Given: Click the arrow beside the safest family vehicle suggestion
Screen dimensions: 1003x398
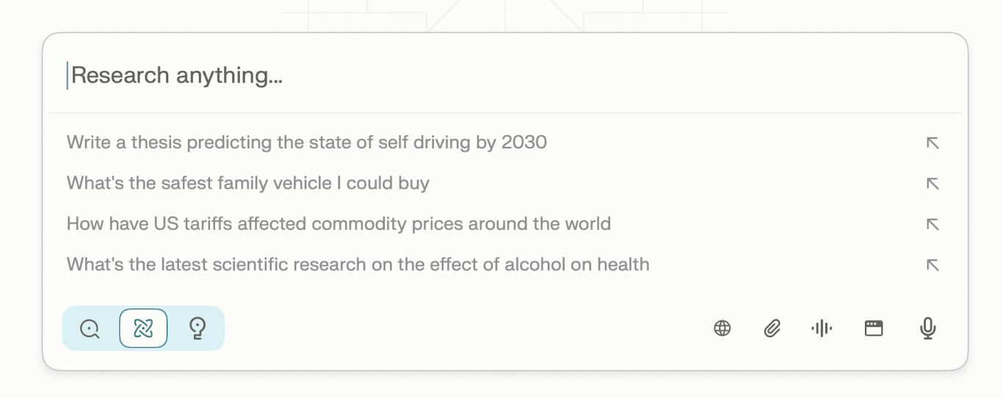Looking at the screenshot, I should [x=933, y=184].
